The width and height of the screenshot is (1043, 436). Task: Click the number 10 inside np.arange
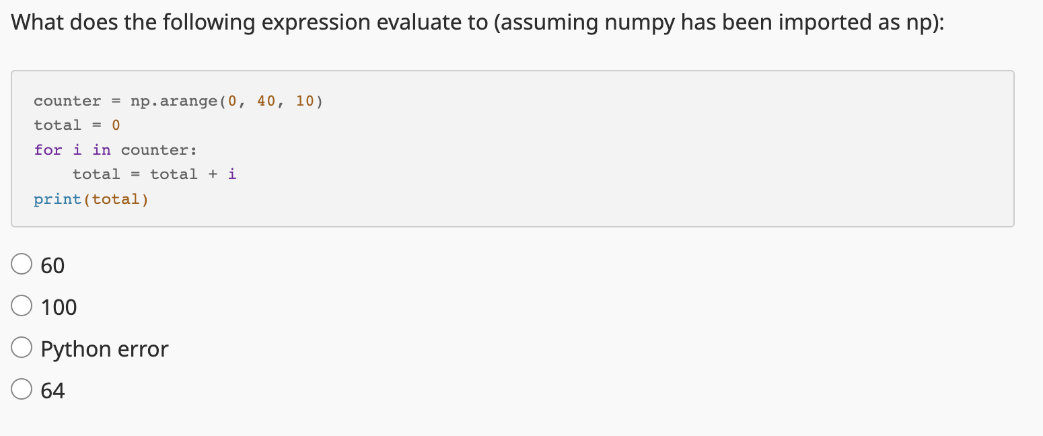click(x=302, y=100)
